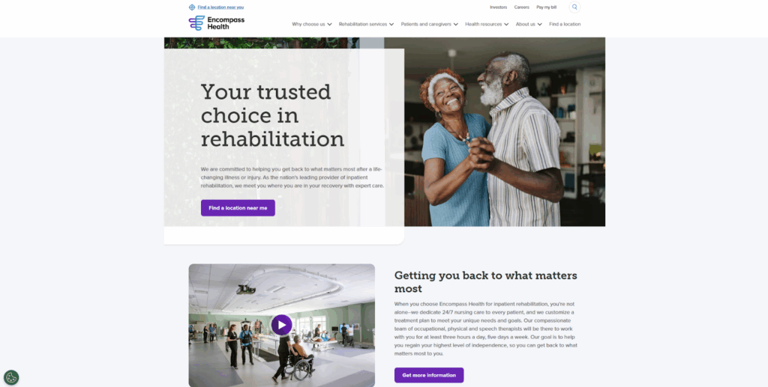768x387 pixels.
Task: Expand the About us chevron
Action: point(539,25)
